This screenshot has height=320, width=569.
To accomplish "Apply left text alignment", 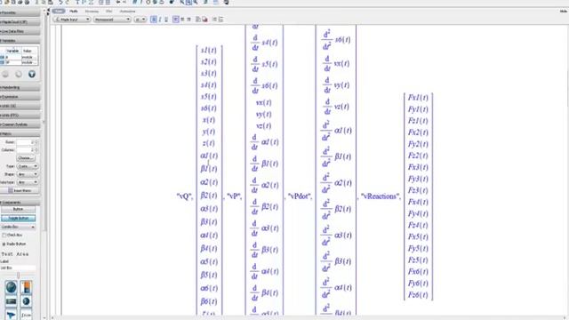I will (176, 20).
